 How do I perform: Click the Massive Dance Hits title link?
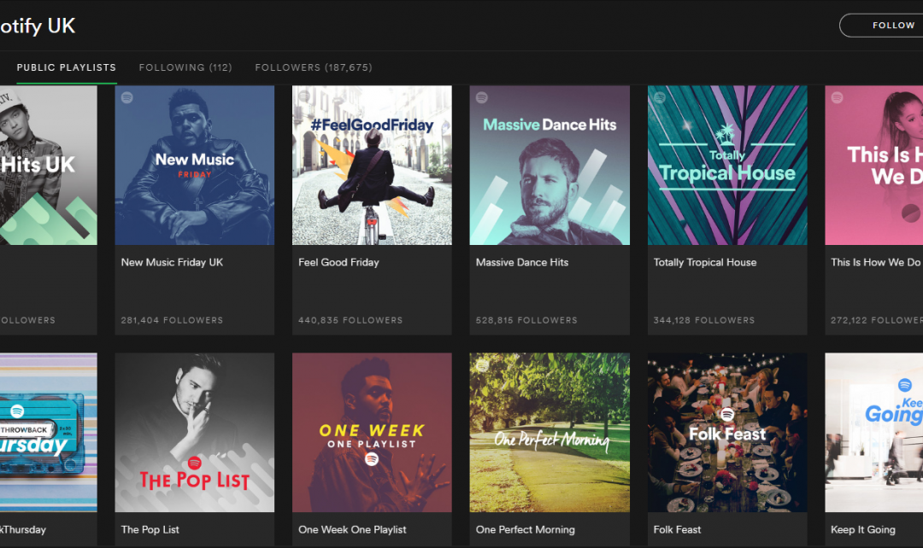522,262
